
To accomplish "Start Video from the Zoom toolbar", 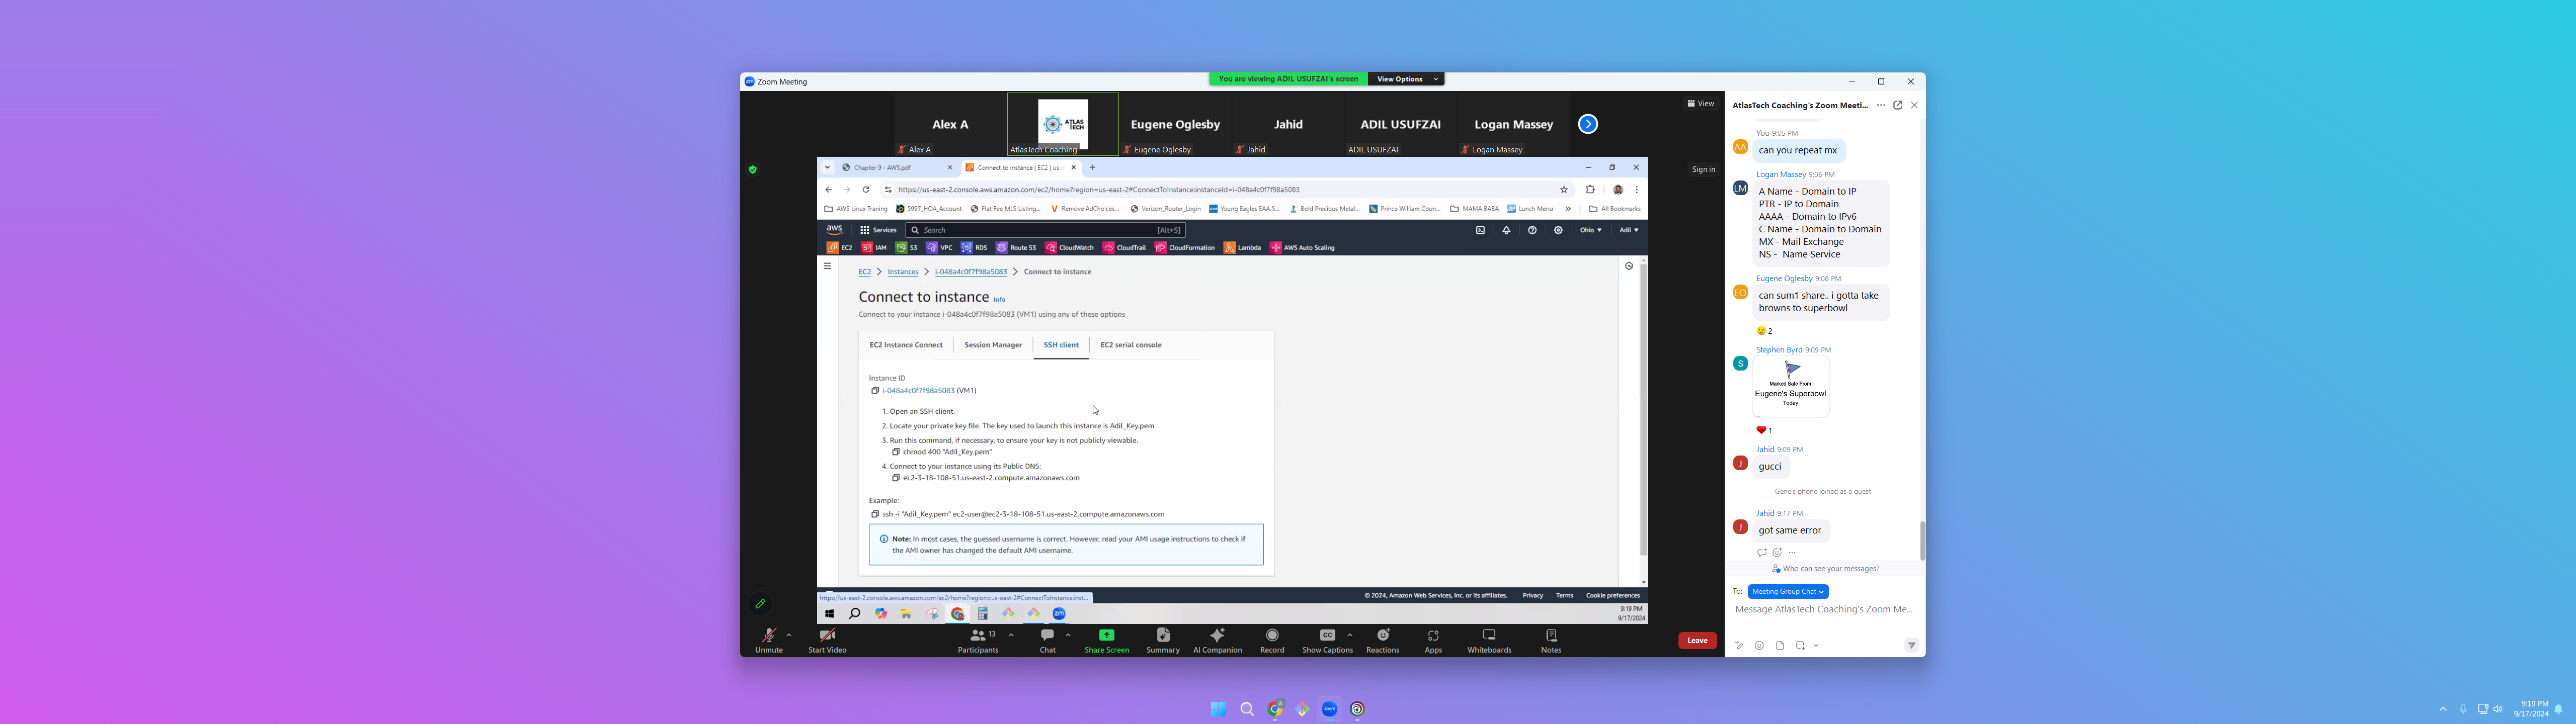I will coord(827,636).
